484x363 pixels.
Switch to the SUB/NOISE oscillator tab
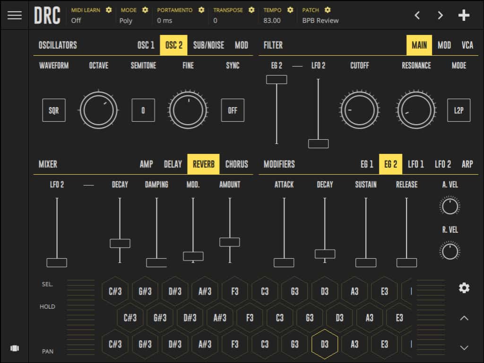point(208,45)
